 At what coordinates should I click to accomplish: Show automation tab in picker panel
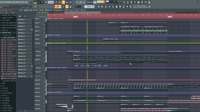click(x=30, y=16)
